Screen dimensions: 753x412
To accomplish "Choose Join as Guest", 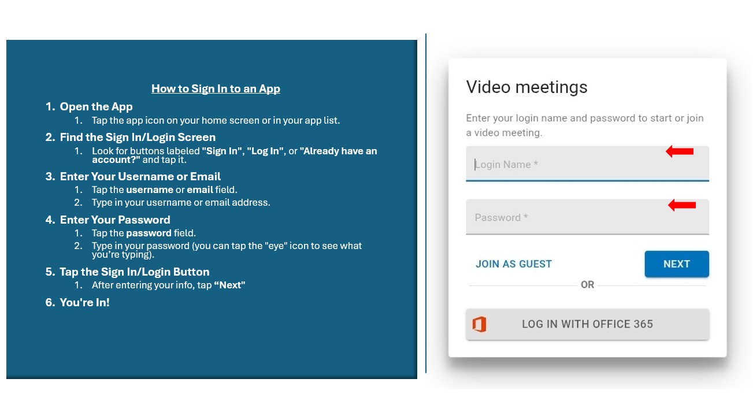I will pyautogui.click(x=513, y=264).
